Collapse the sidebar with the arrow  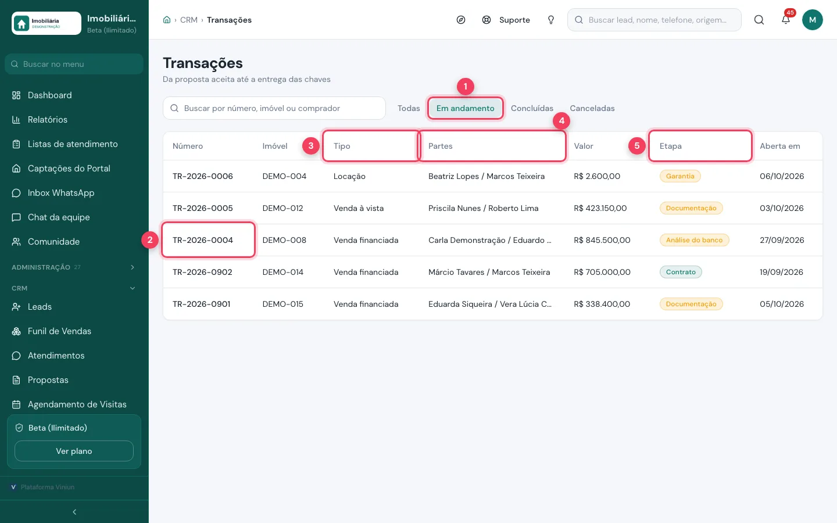(74, 512)
